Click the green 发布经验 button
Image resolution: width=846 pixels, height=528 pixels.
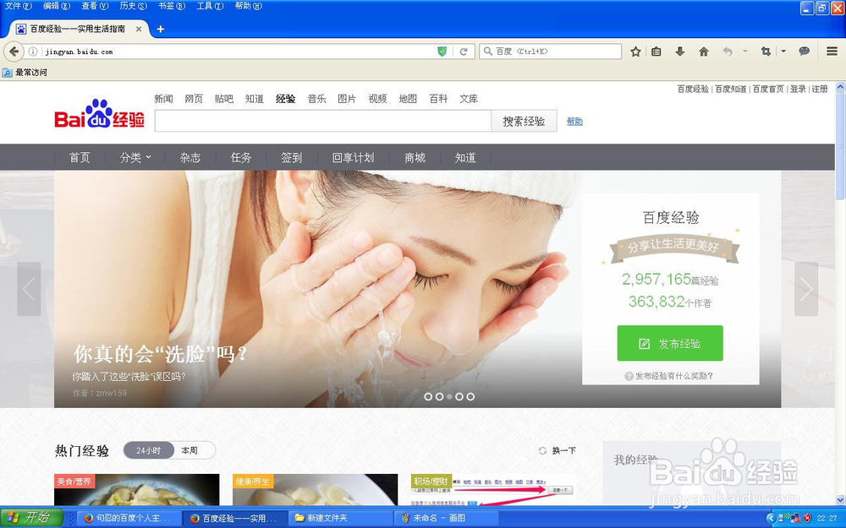(x=669, y=343)
